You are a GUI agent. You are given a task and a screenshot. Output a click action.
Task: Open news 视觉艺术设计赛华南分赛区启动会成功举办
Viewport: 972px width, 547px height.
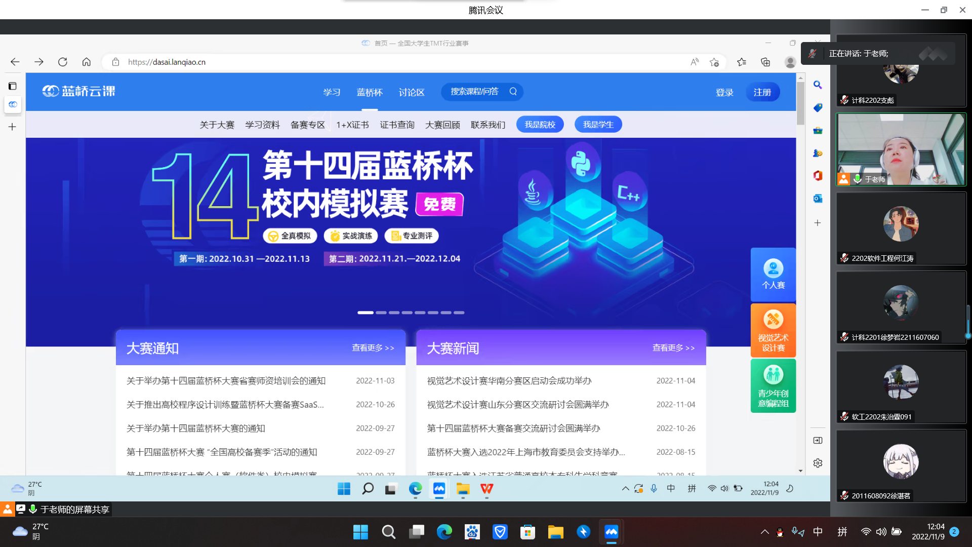[x=509, y=380]
